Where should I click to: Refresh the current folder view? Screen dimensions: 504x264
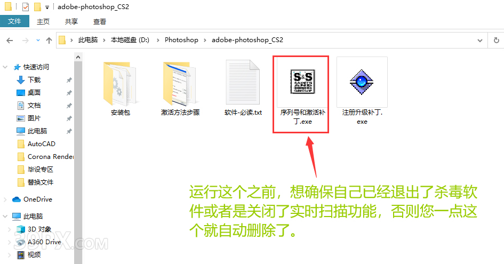497,41
